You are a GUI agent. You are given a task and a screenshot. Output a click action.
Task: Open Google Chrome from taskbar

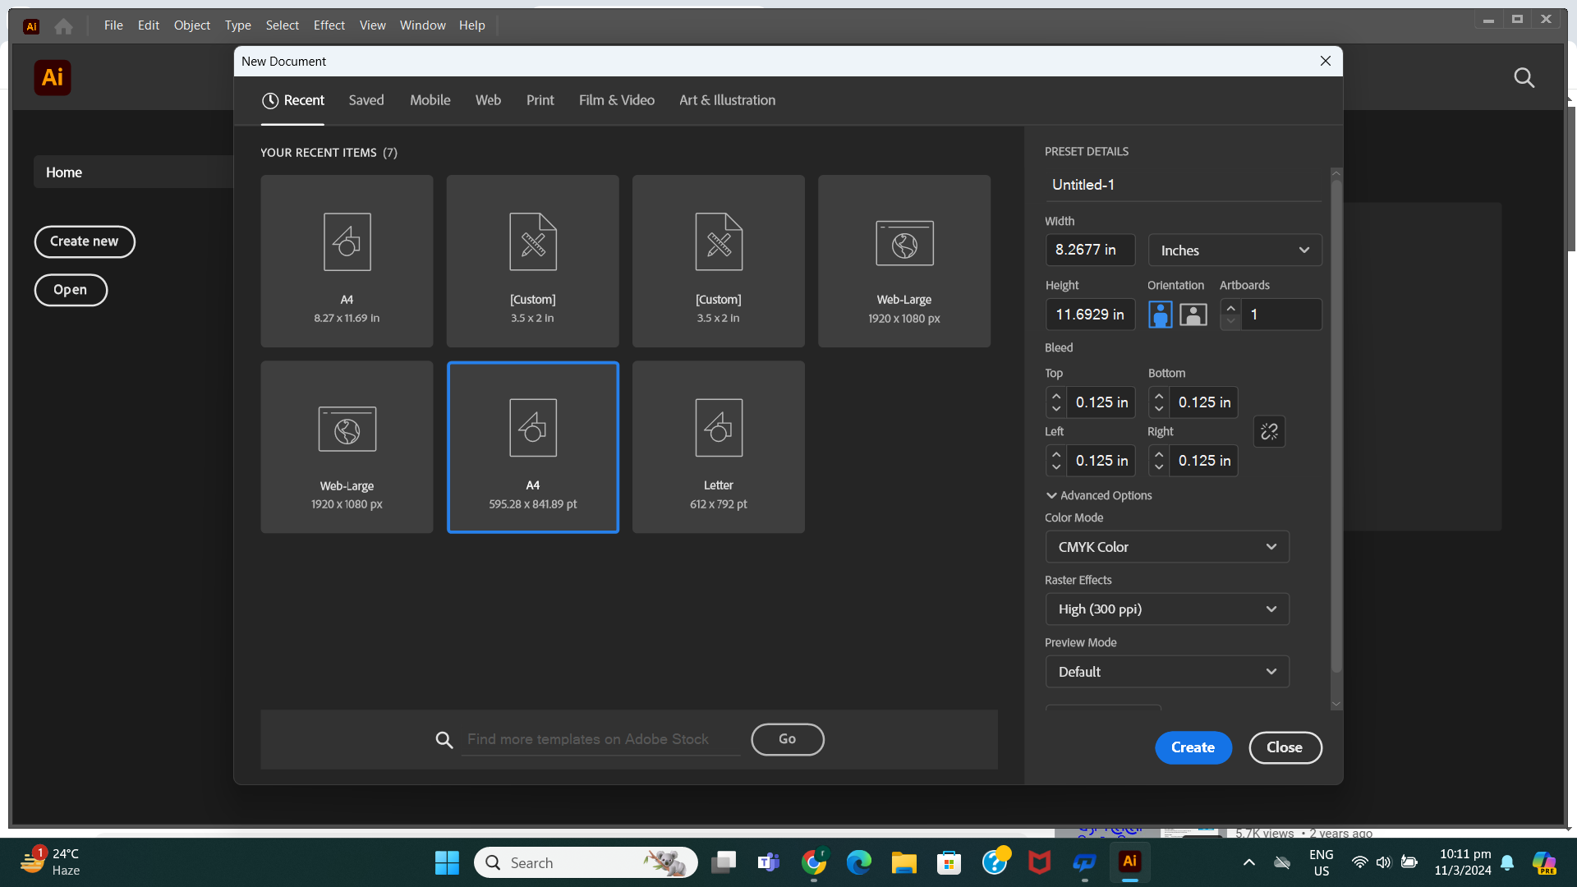(814, 862)
